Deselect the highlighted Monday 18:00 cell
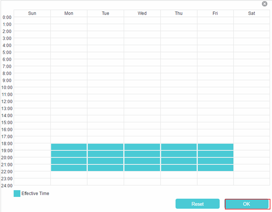Image resolution: width=272 pixels, height=212 pixels. [69, 147]
